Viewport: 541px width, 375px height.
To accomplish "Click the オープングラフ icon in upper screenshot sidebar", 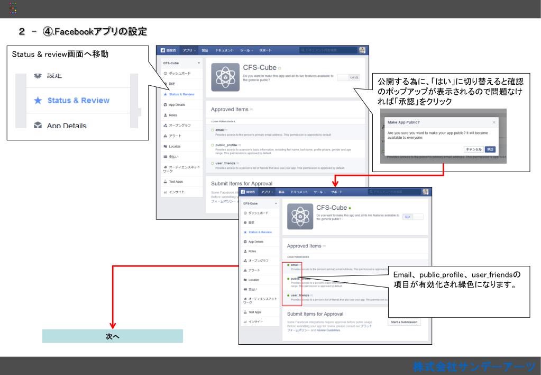I will [x=166, y=126].
